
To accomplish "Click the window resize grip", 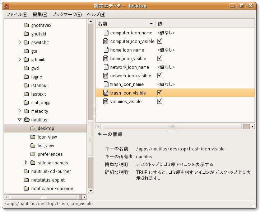I will coord(253,205).
